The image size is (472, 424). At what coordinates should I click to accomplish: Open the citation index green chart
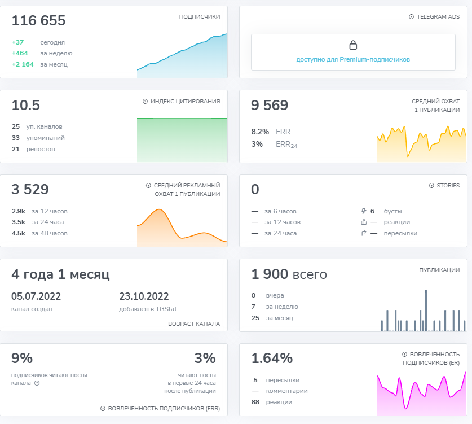point(182,140)
